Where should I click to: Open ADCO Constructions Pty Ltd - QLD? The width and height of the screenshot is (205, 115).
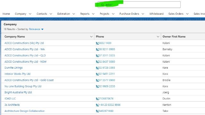[x=25, y=56]
